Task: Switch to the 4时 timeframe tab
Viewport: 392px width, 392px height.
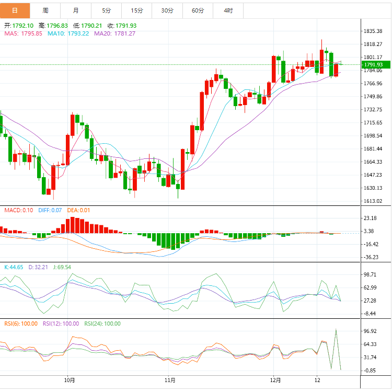Action: pos(228,10)
